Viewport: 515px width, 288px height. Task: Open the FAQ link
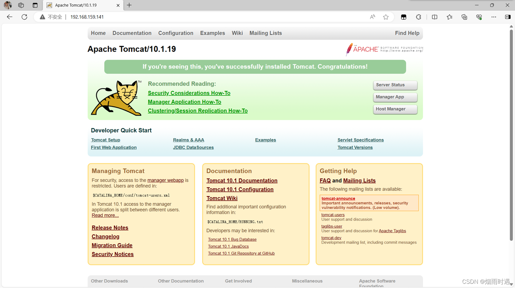(x=325, y=180)
